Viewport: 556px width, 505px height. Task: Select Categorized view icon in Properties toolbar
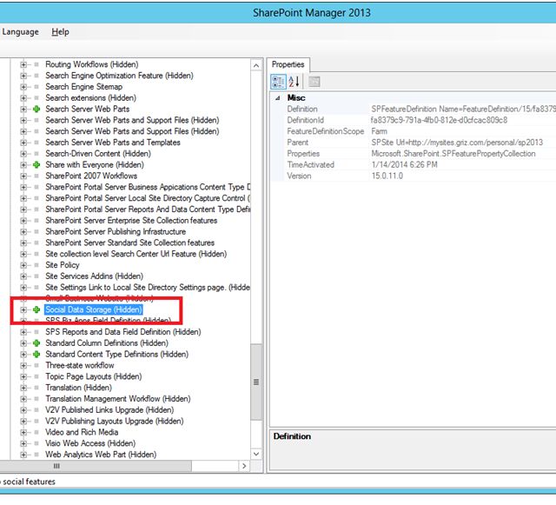pos(278,82)
